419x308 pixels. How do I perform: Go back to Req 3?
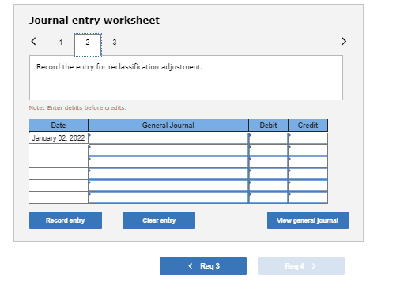pyautogui.click(x=203, y=266)
